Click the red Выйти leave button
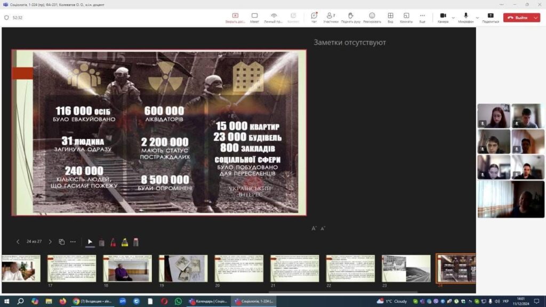 517,18
